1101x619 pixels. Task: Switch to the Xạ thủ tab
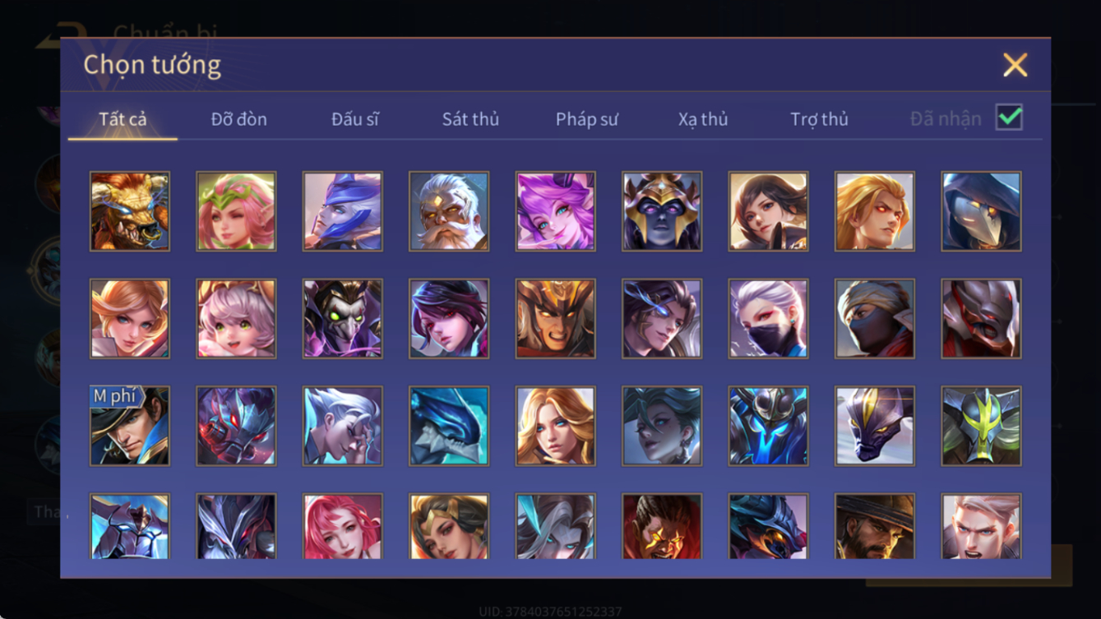coord(703,119)
